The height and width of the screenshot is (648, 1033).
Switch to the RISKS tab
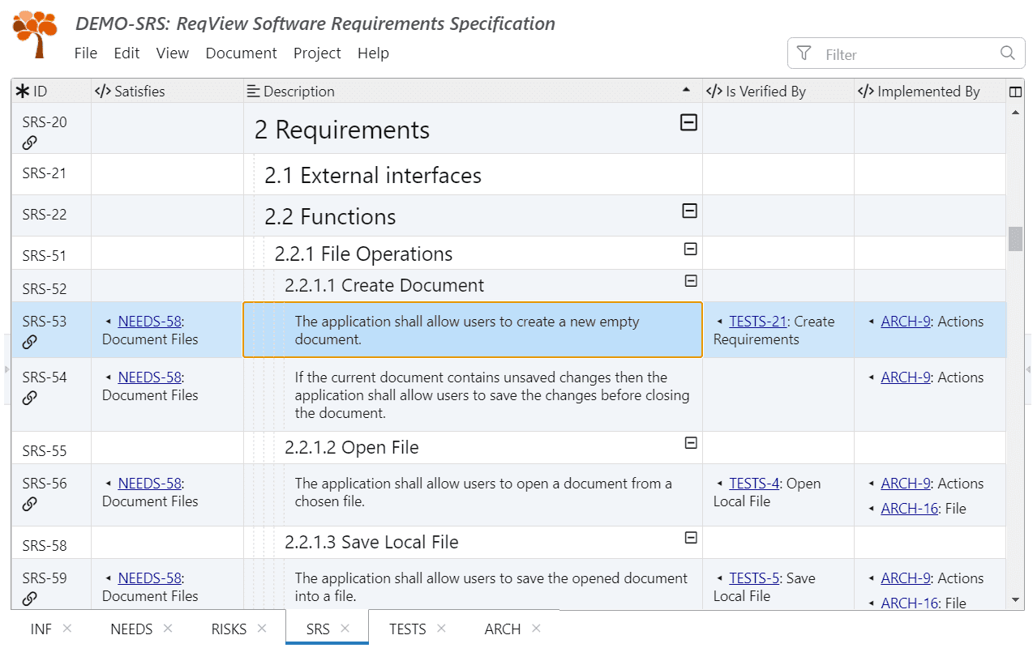[229, 629]
